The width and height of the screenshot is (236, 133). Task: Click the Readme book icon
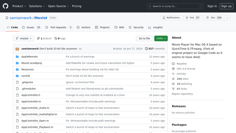click(x=173, y=64)
